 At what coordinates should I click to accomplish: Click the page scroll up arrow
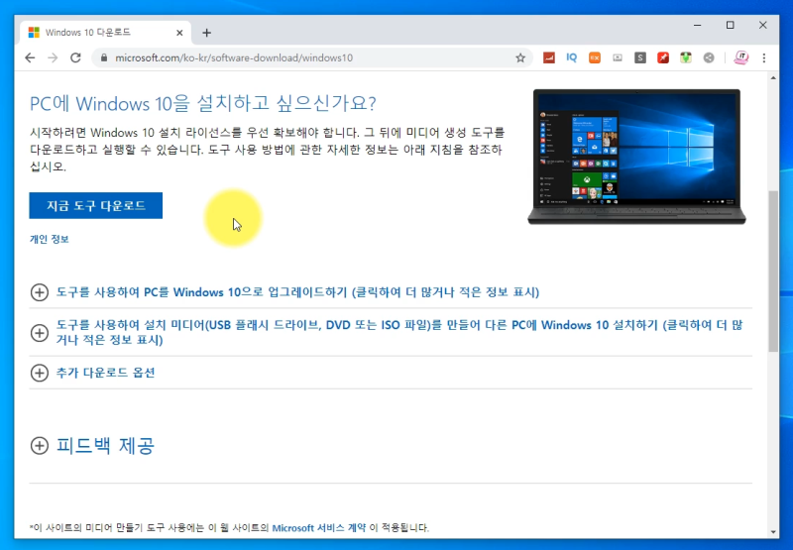[773, 78]
